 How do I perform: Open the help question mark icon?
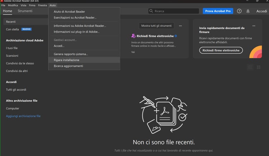239,11
